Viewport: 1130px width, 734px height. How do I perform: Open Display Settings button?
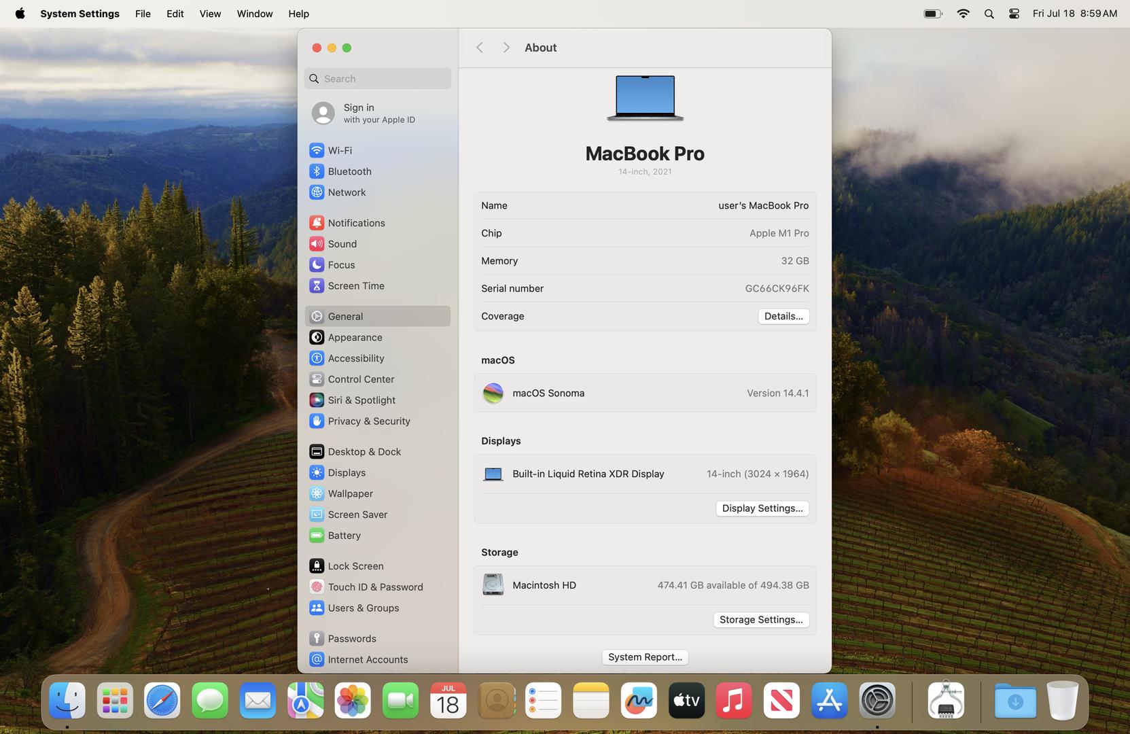pyautogui.click(x=762, y=508)
